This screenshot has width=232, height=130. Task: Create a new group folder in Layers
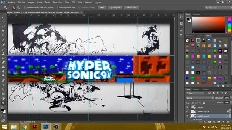[219, 122]
